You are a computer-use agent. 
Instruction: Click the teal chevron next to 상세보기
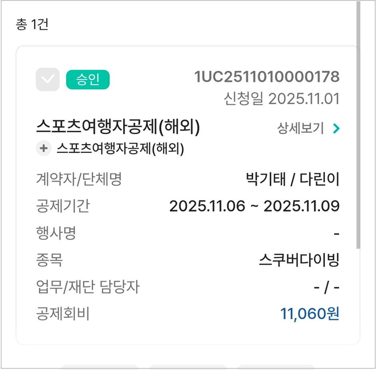(336, 128)
